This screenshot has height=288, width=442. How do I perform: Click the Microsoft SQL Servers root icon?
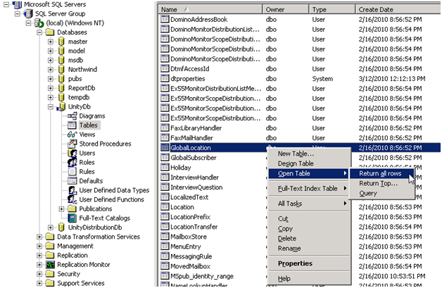(17, 4)
